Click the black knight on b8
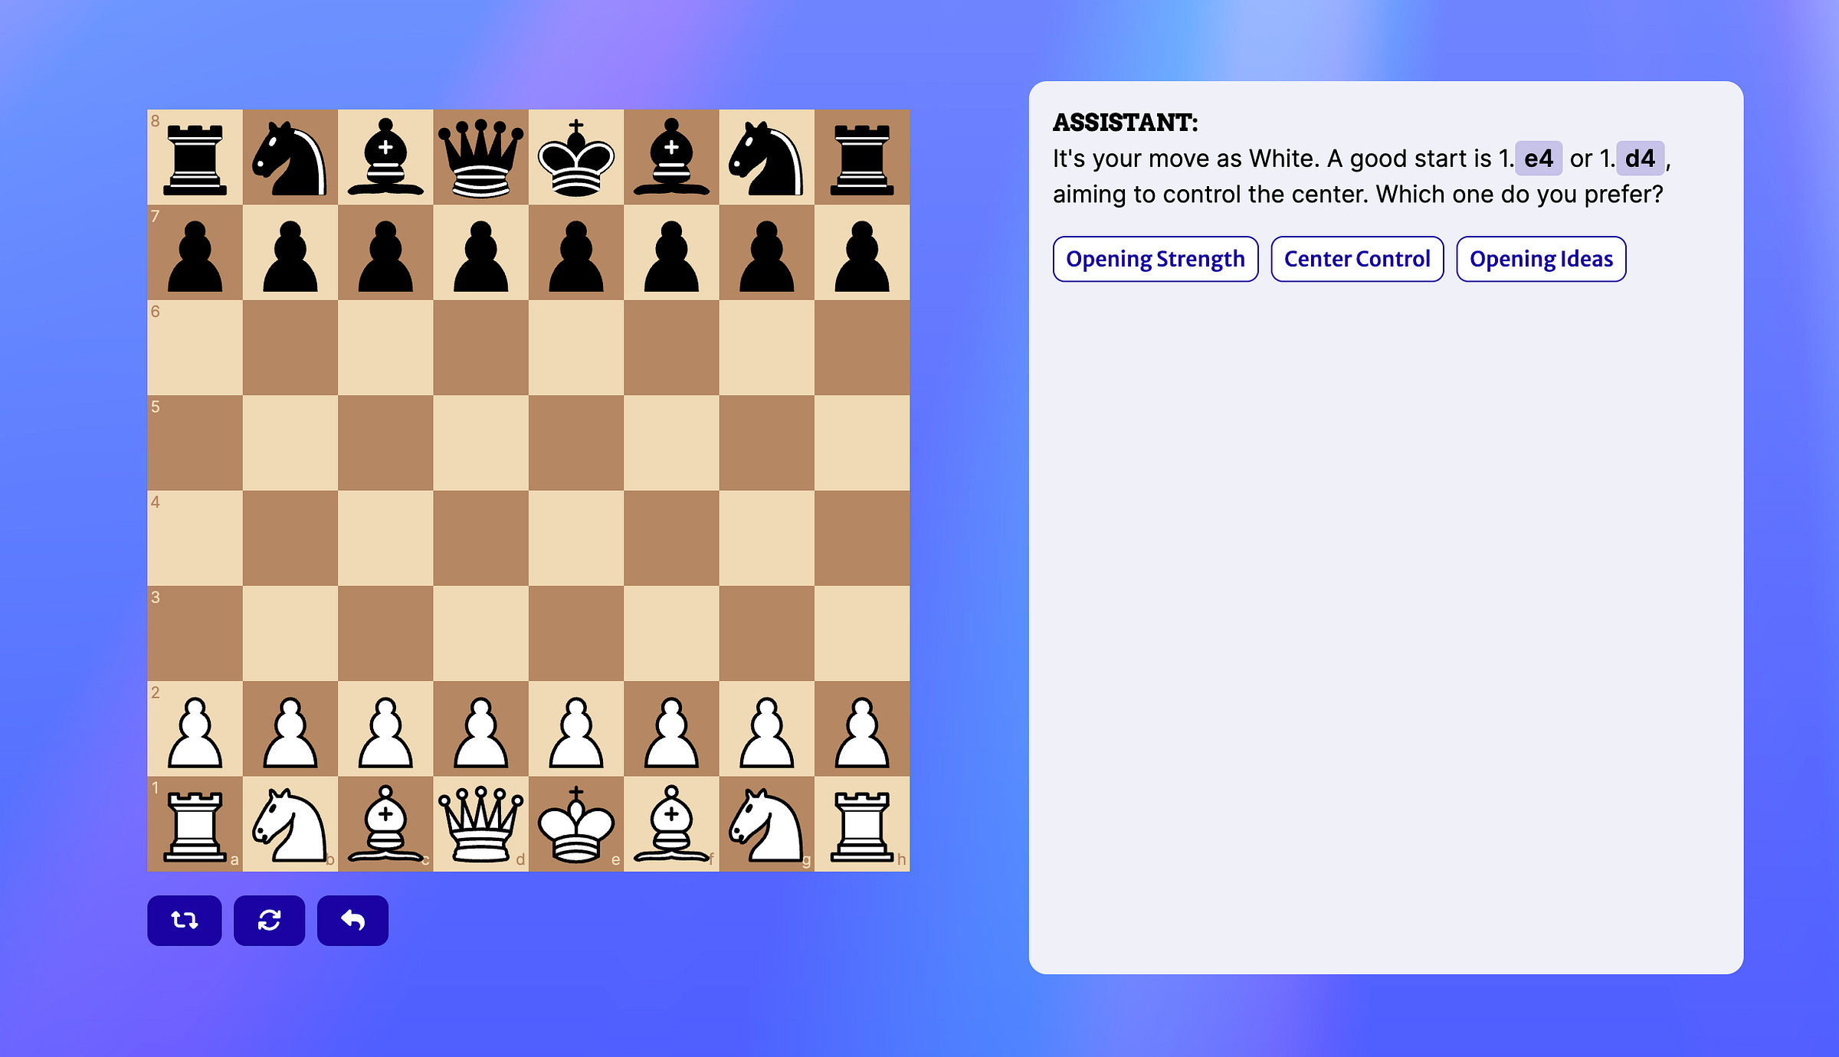Viewport: 1839px width, 1057px height. point(290,158)
